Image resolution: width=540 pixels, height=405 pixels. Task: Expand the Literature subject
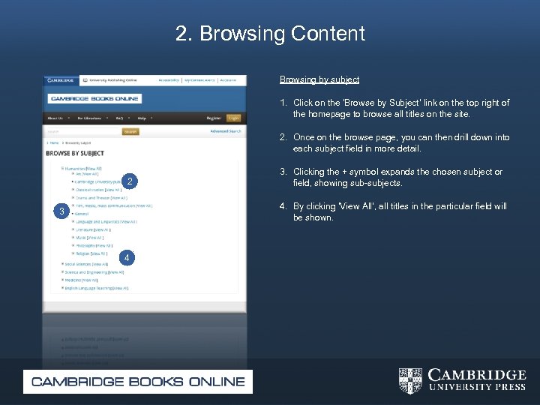click(73, 229)
